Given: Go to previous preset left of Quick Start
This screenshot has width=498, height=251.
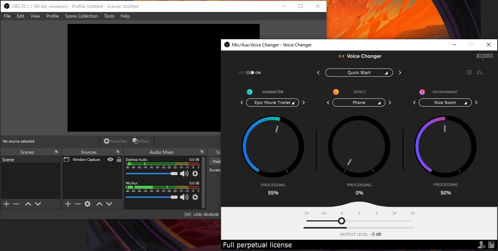Looking at the screenshot, I should (318, 73).
